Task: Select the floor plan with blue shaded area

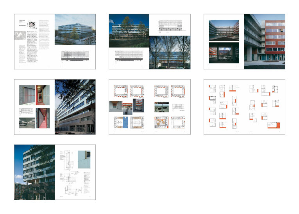Action: point(121,122)
